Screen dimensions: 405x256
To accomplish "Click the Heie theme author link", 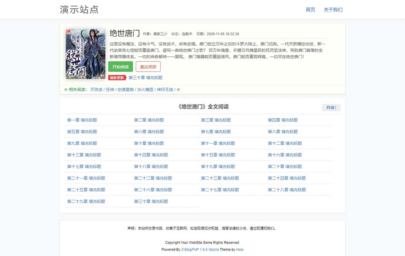I will click(240, 250).
